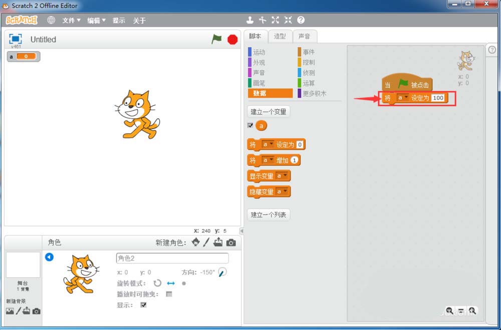
Task: Paint a new backdrop
Action: [19, 311]
